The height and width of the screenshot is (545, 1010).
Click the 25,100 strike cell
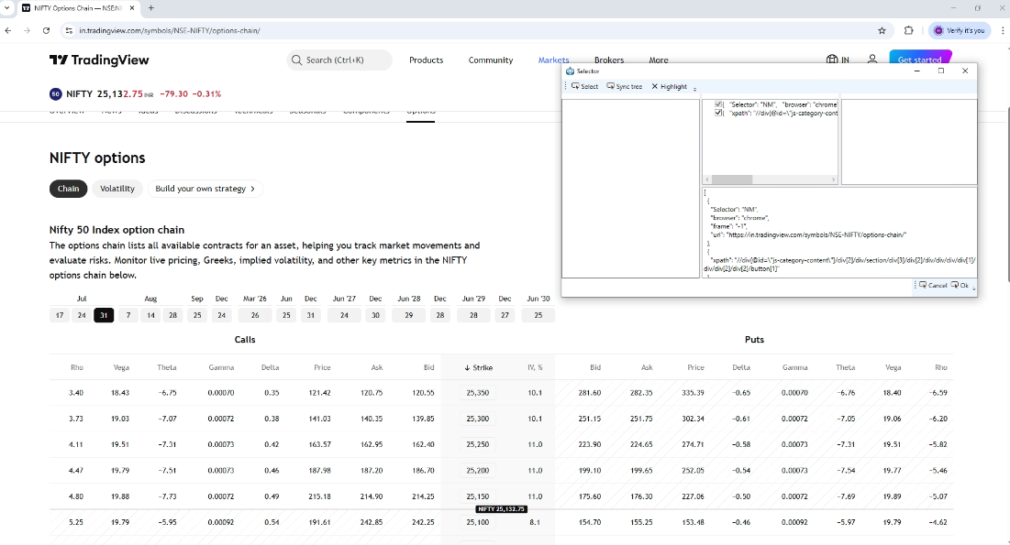478,522
